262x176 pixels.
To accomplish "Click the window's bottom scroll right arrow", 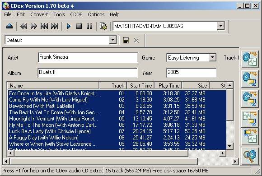I will click(x=235, y=161).
